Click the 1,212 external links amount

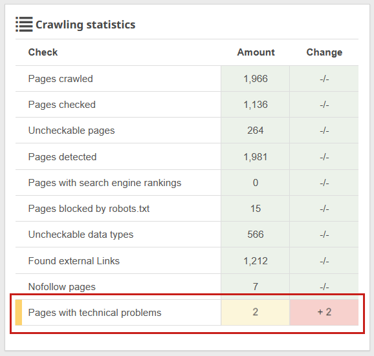click(256, 261)
